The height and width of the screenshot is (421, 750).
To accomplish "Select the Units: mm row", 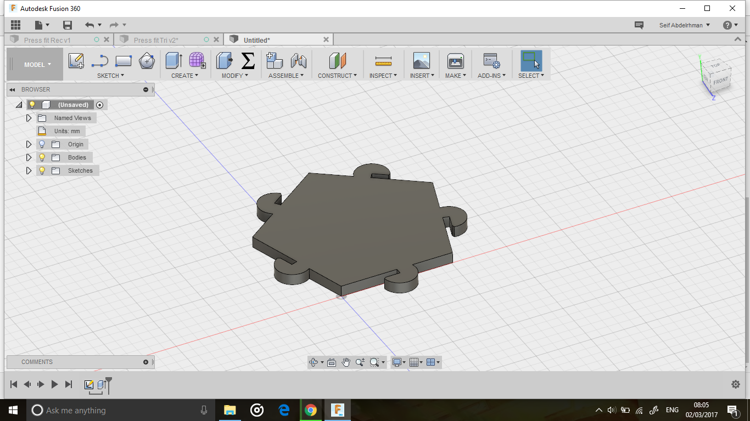I will 61,131.
